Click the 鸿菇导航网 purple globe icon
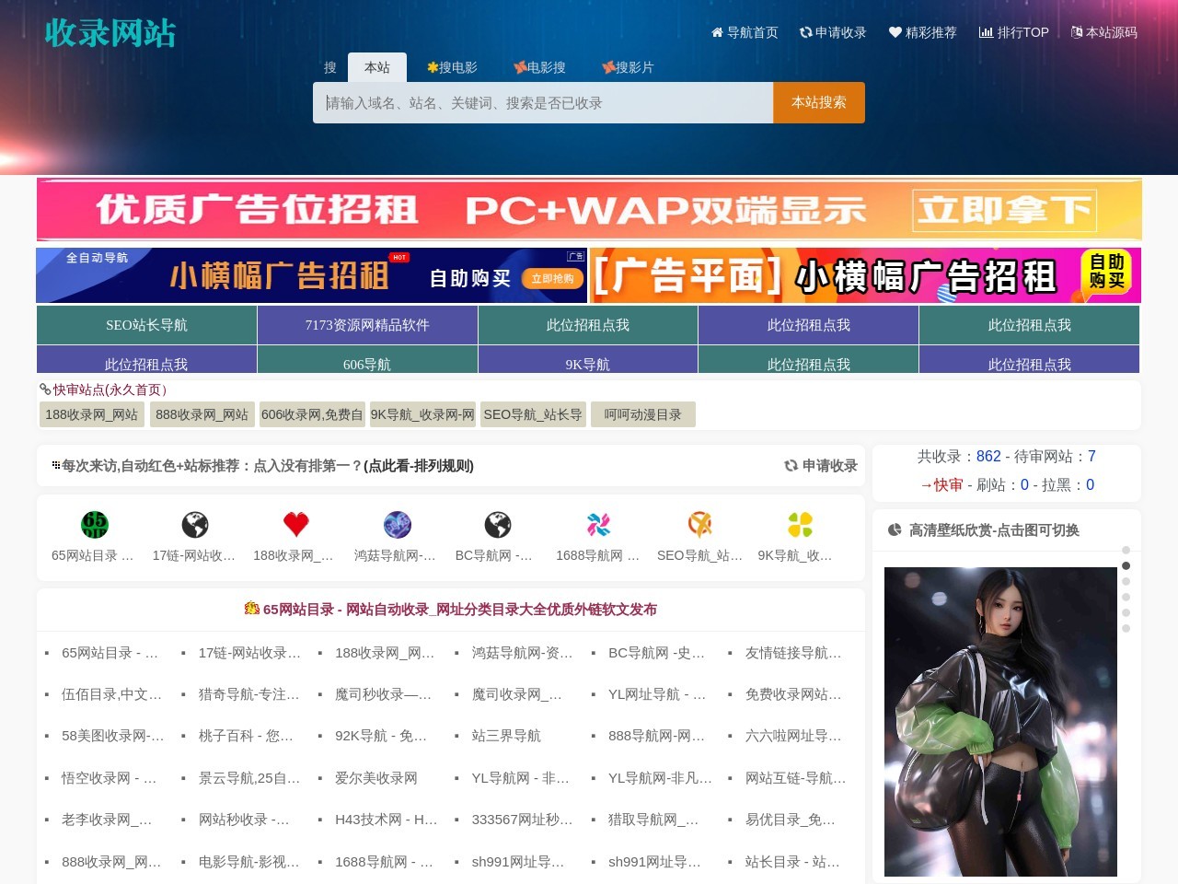The image size is (1178, 884). [397, 525]
